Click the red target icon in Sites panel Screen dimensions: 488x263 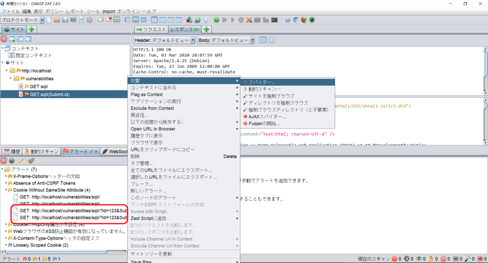click(4, 39)
